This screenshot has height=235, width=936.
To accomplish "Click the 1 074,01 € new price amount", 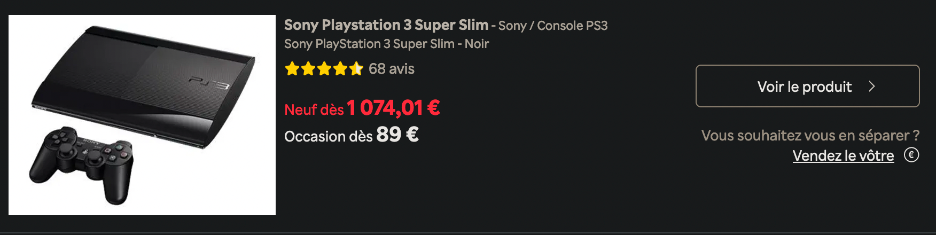I will pyautogui.click(x=394, y=108).
